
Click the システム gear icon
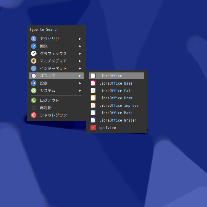point(34,90)
